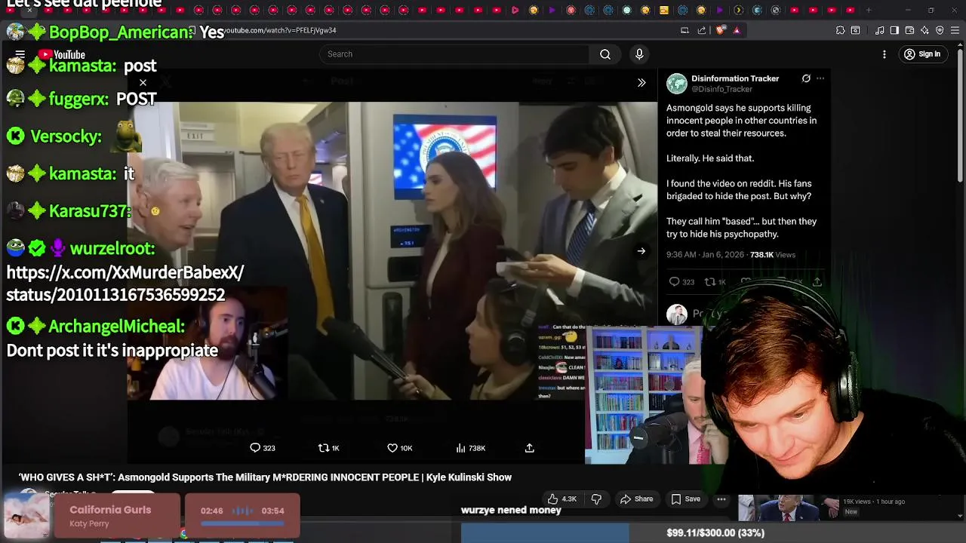The image size is (966, 543).
Task: Save the video to a playlist
Action: click(x=686, y=499)
